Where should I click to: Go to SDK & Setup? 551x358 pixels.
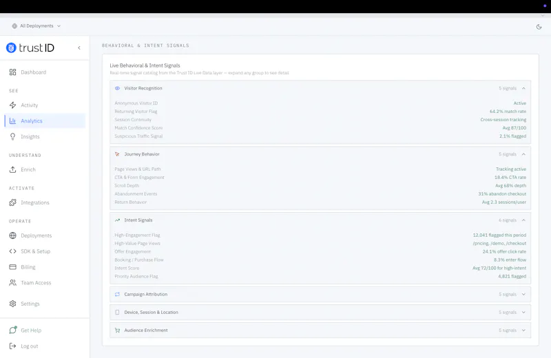tap(45, 251)
